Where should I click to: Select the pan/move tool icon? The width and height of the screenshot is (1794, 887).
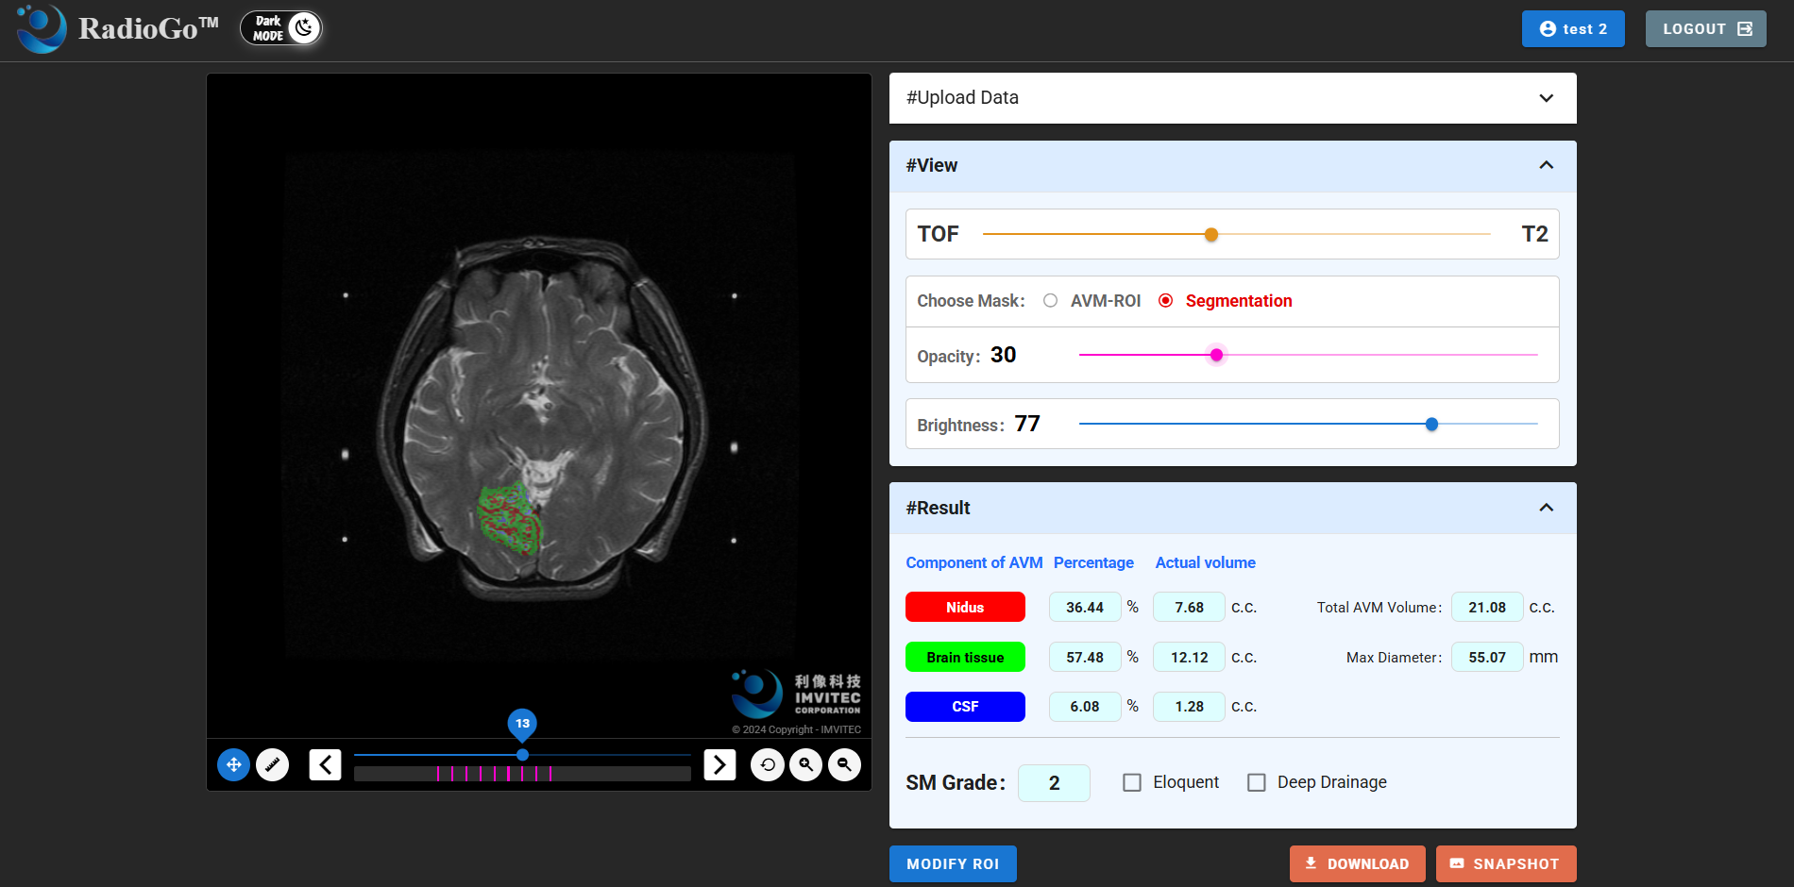coord(234,764)
